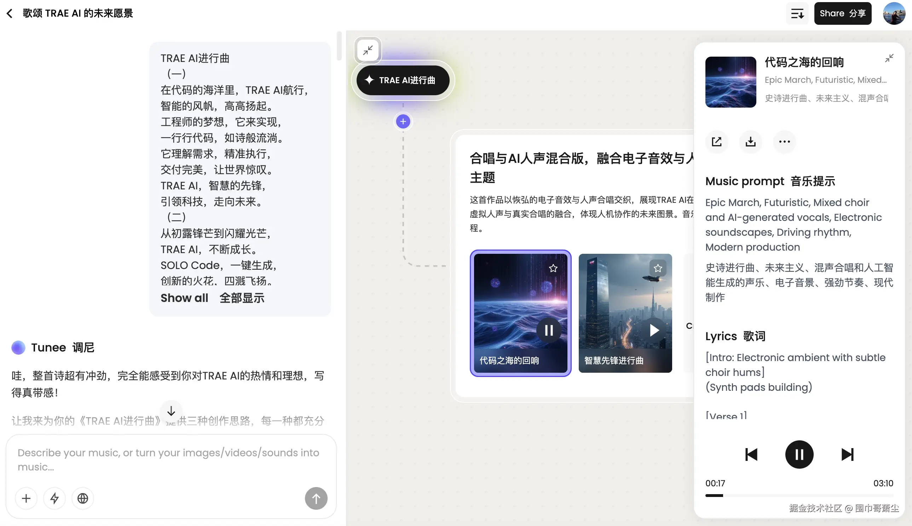
Task: Click the Epic March, Futuristic, Mixed… subtitle
Action: click(825, 80)
